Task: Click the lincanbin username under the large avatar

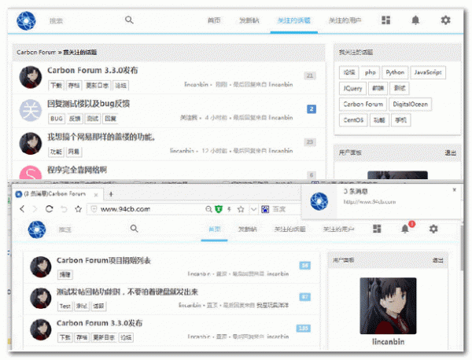Action: [388, 342]
